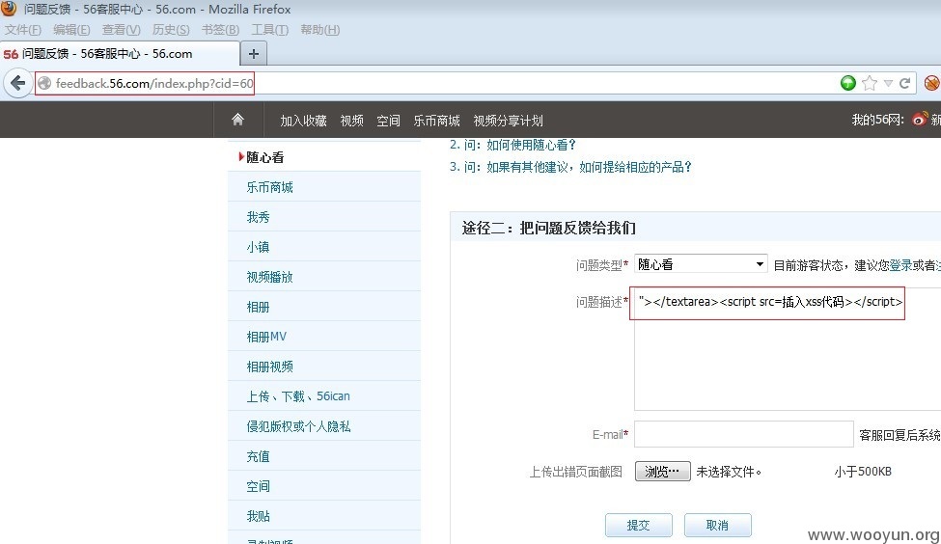Open the 工具(T) menu
The width and height of the screenshot is (941, 544).
click(x=270, y=29)
